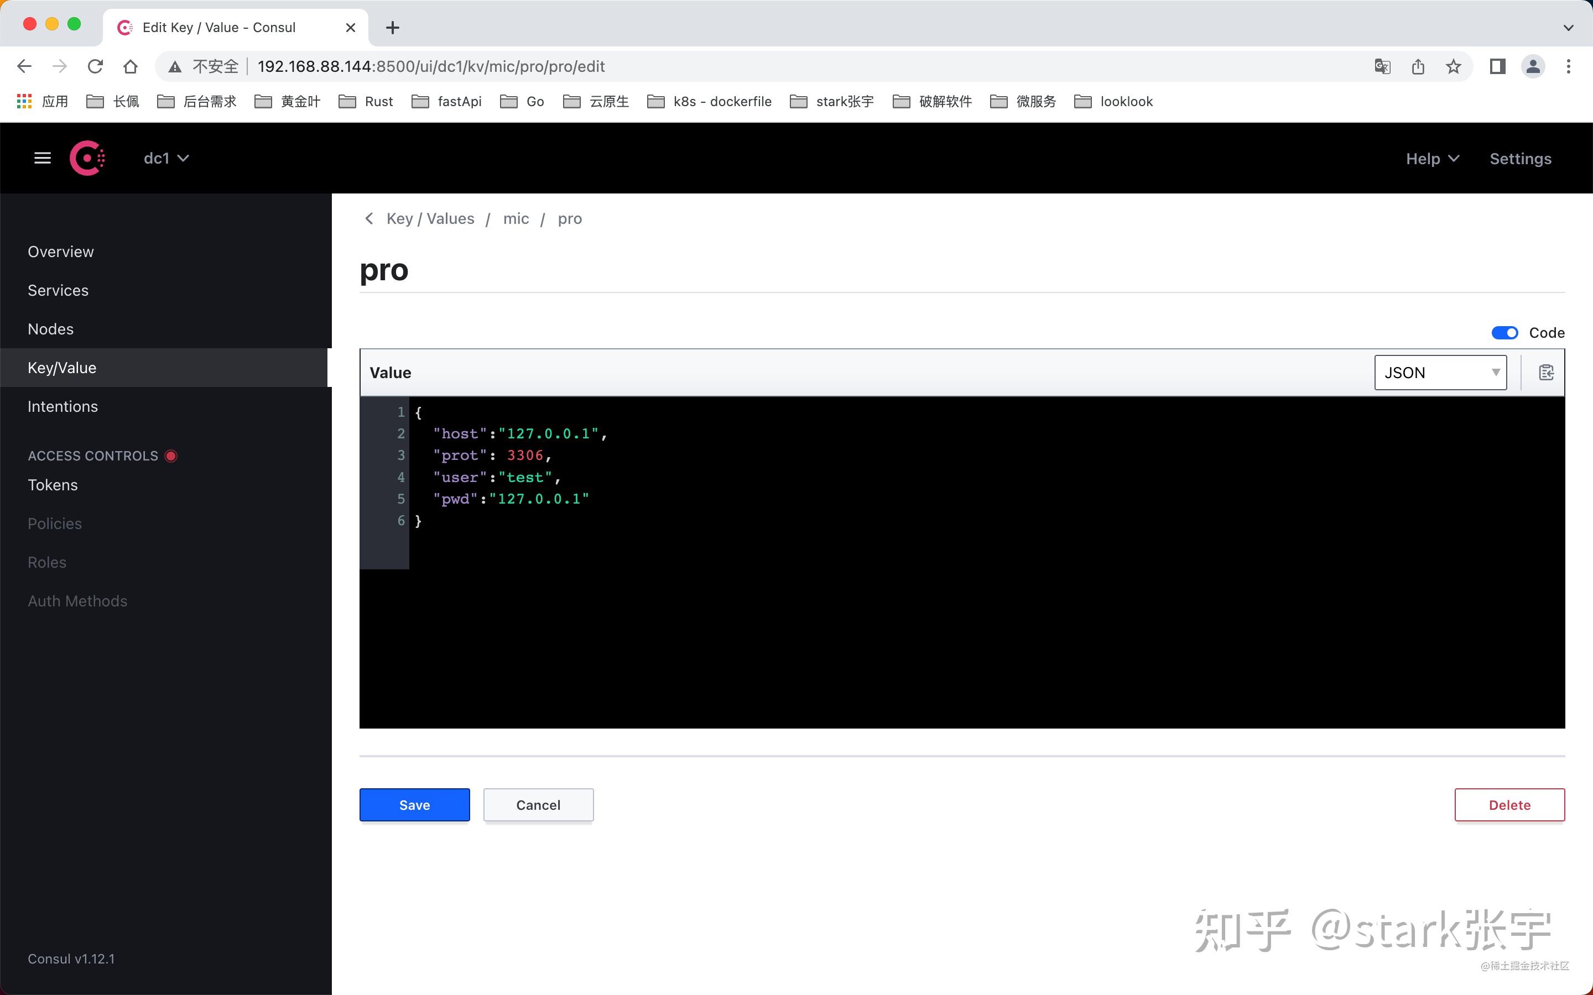1593x995 pixels.
Task: Toggle the Code switch off
Action: pyautogui.click(x=1504, y=333)
